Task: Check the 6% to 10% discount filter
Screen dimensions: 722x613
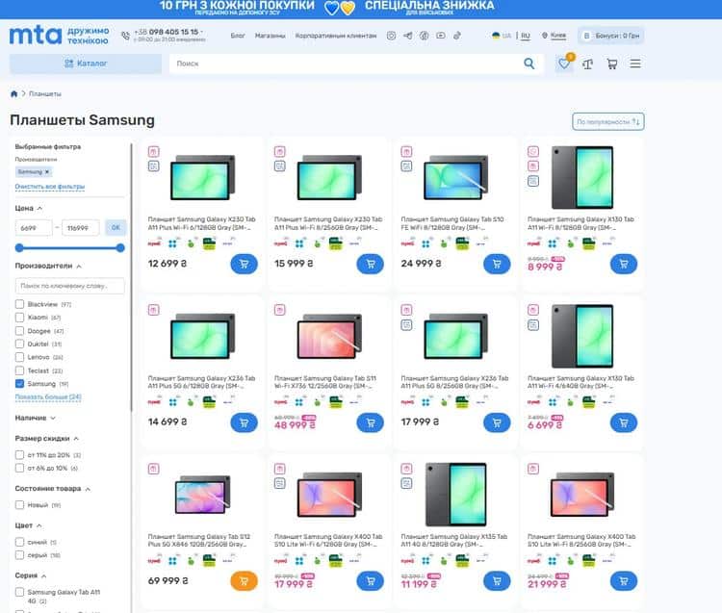Action: pos(19,468)
